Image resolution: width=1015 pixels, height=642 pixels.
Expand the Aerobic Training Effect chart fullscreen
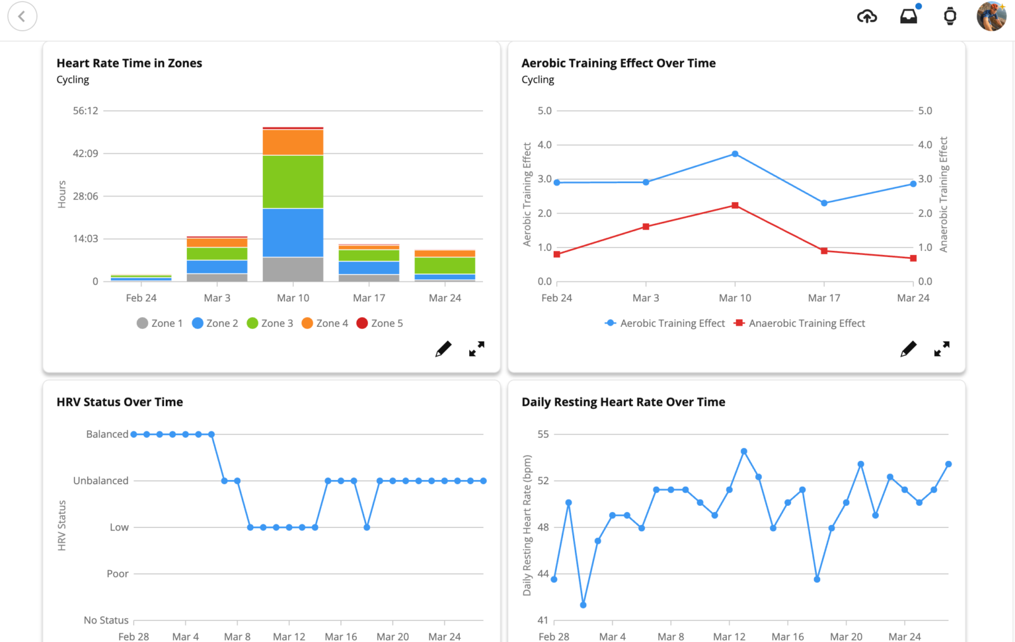tap(942, 349)
